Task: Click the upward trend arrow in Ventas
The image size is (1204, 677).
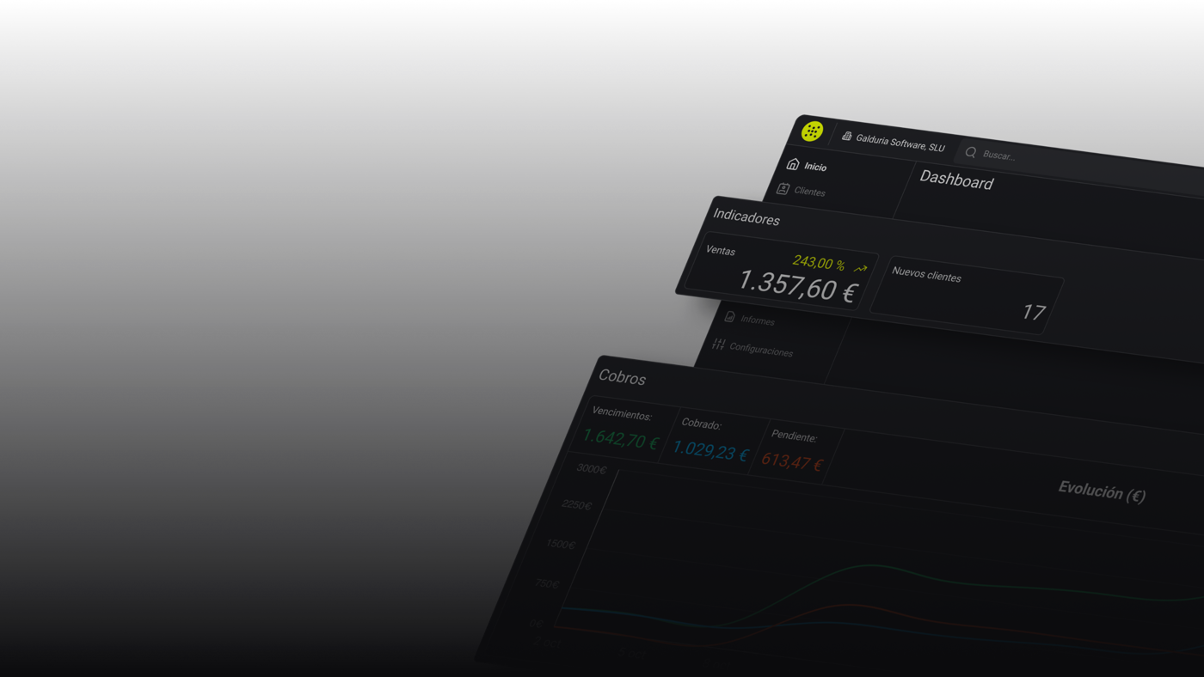Action: tap(860, 269)
